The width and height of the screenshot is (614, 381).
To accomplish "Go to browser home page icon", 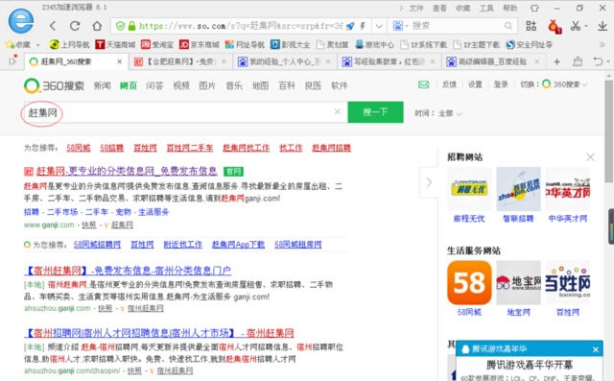I will 97,26.
